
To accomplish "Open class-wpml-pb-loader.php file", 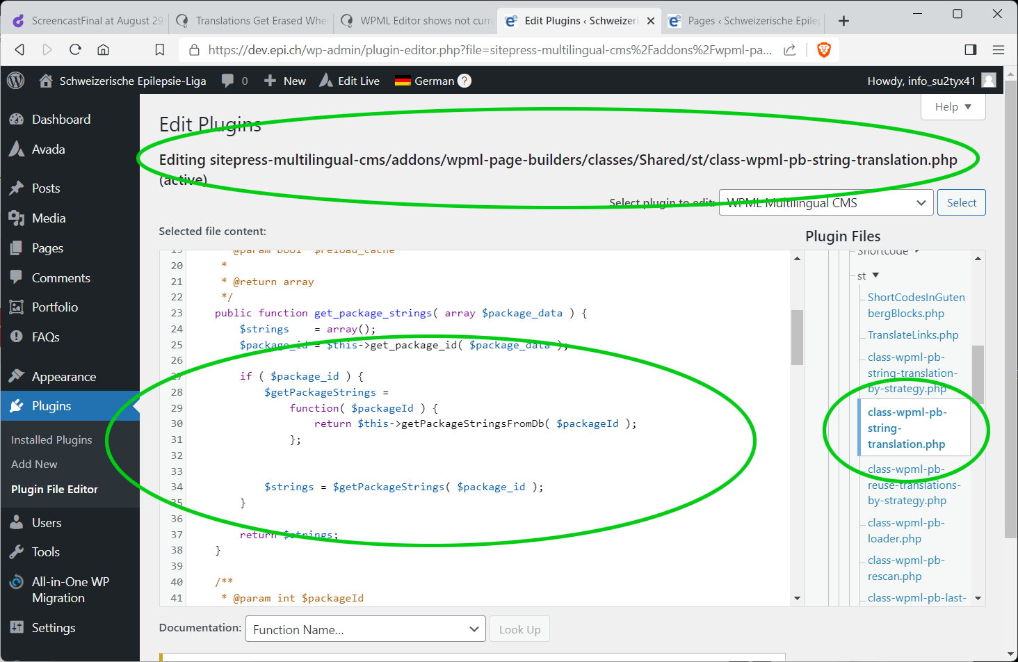I will pyautogui.click(x=906, y=531).
